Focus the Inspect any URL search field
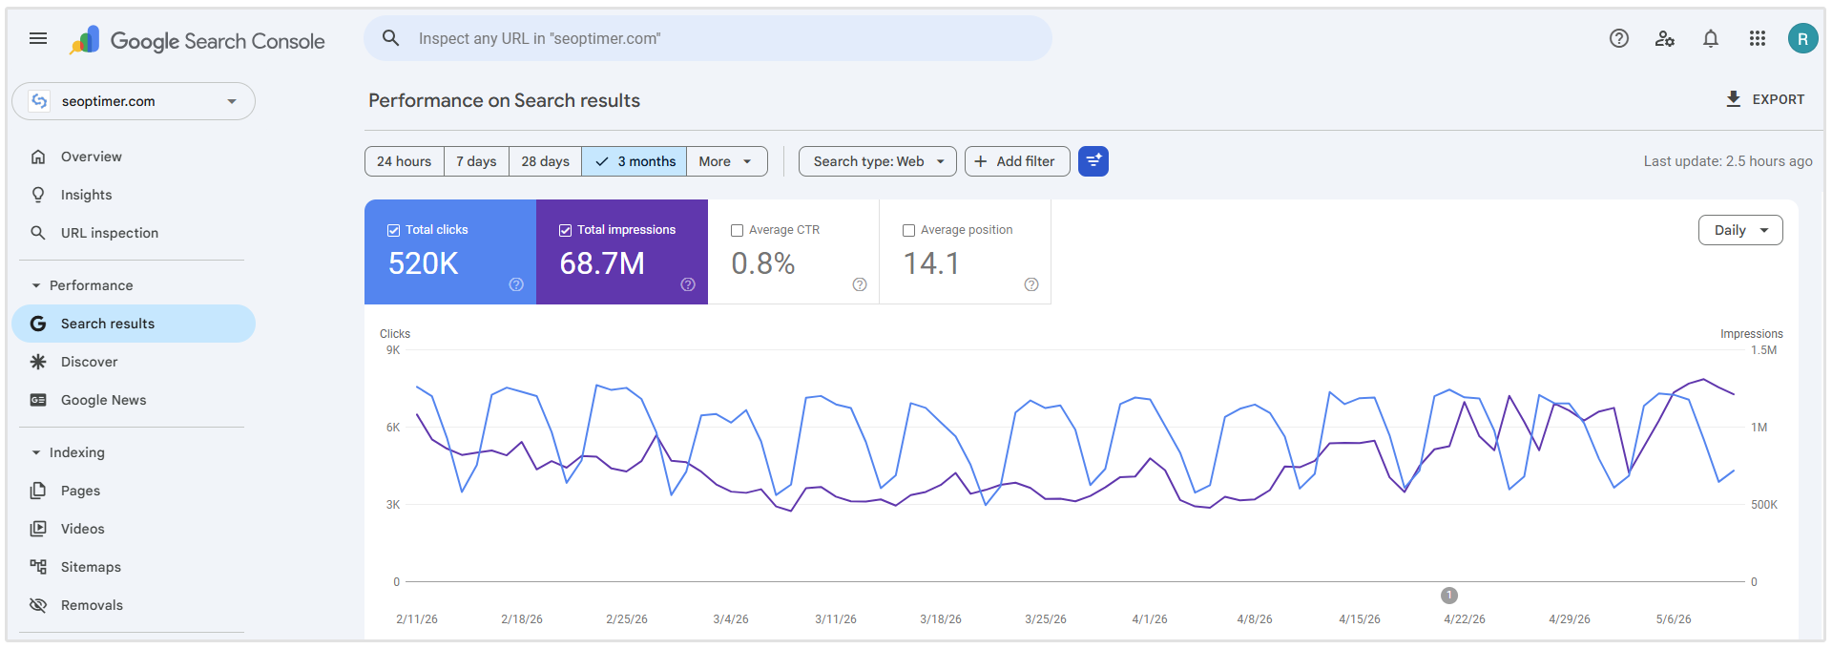The width and height of the screenshot is (1832, 649). point(708,38)
